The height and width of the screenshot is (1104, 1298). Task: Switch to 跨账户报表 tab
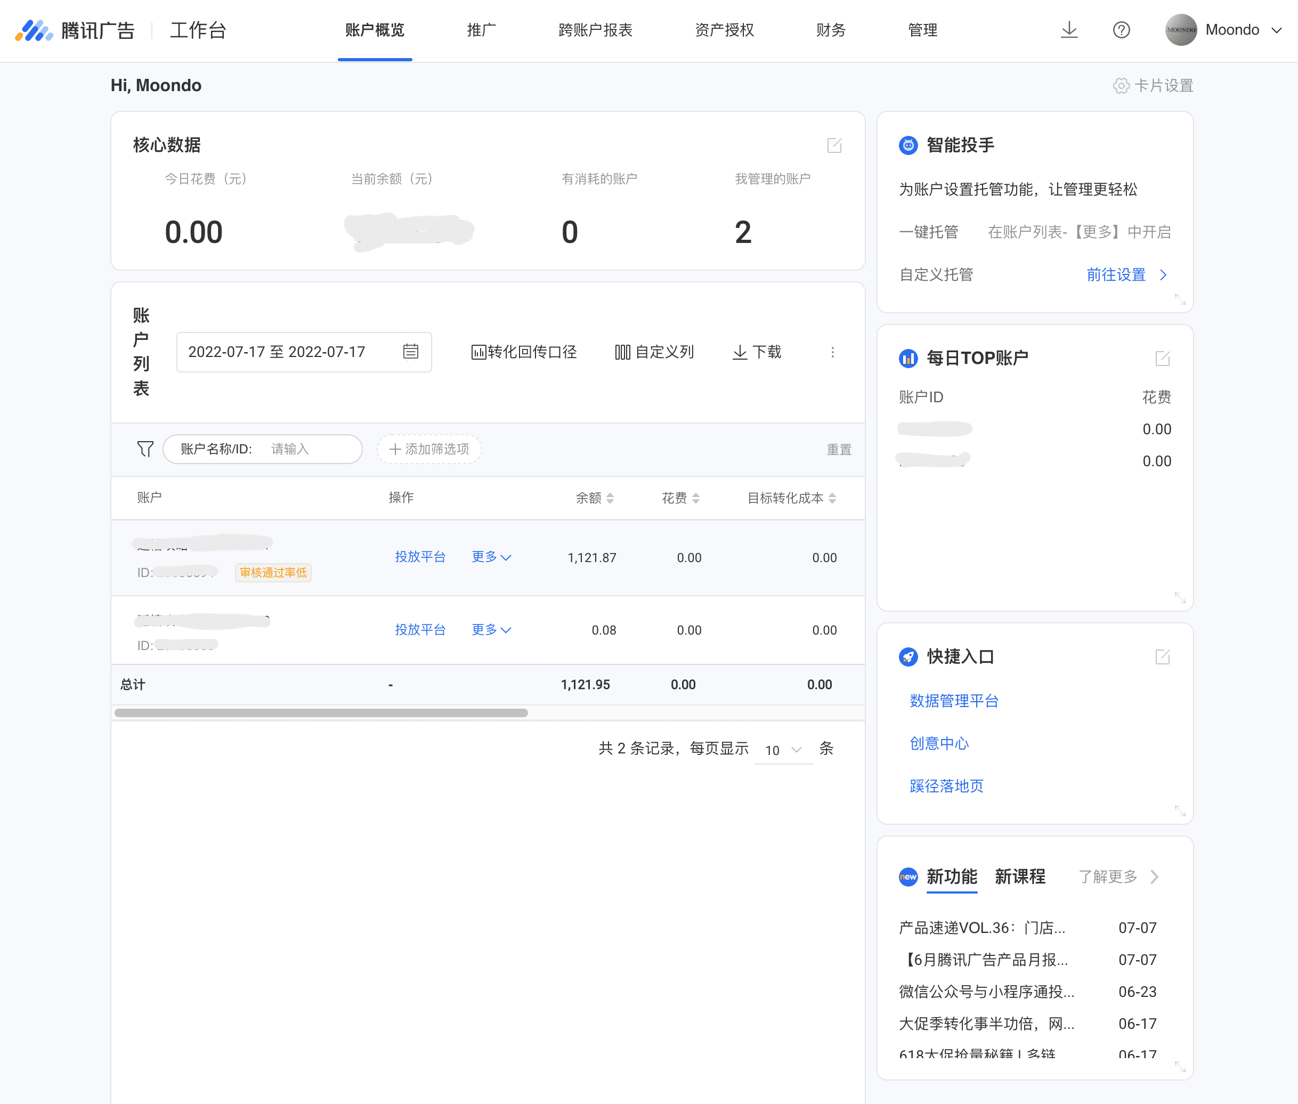(595, 29)
